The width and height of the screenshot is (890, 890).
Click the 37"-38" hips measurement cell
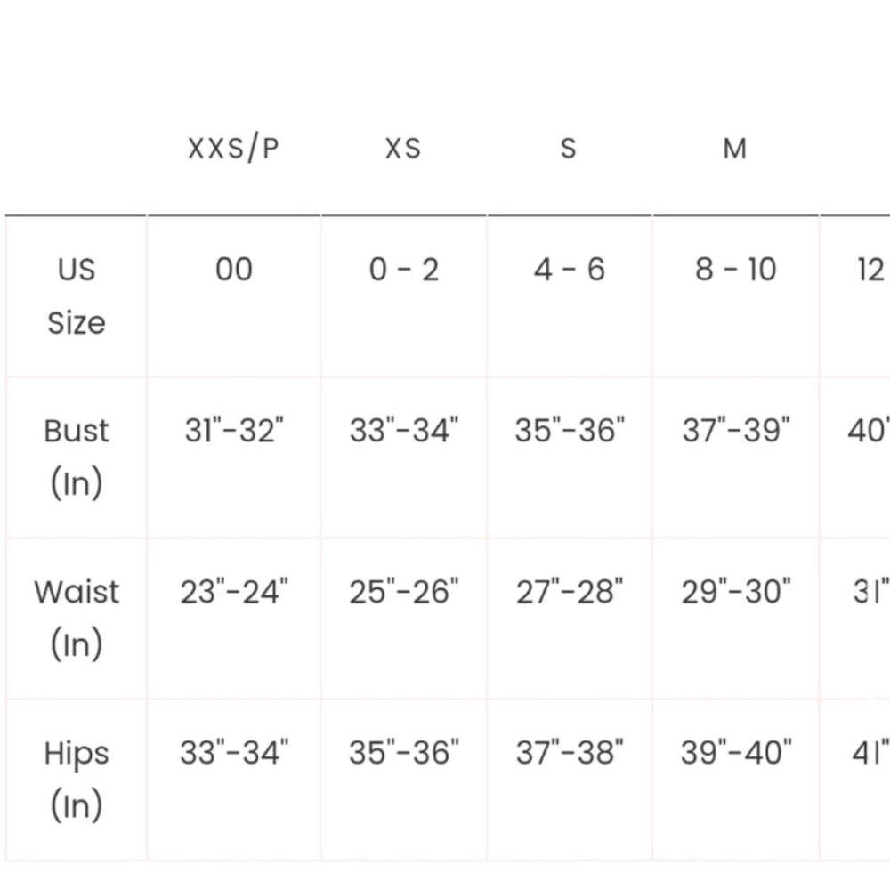coord(570,753)
